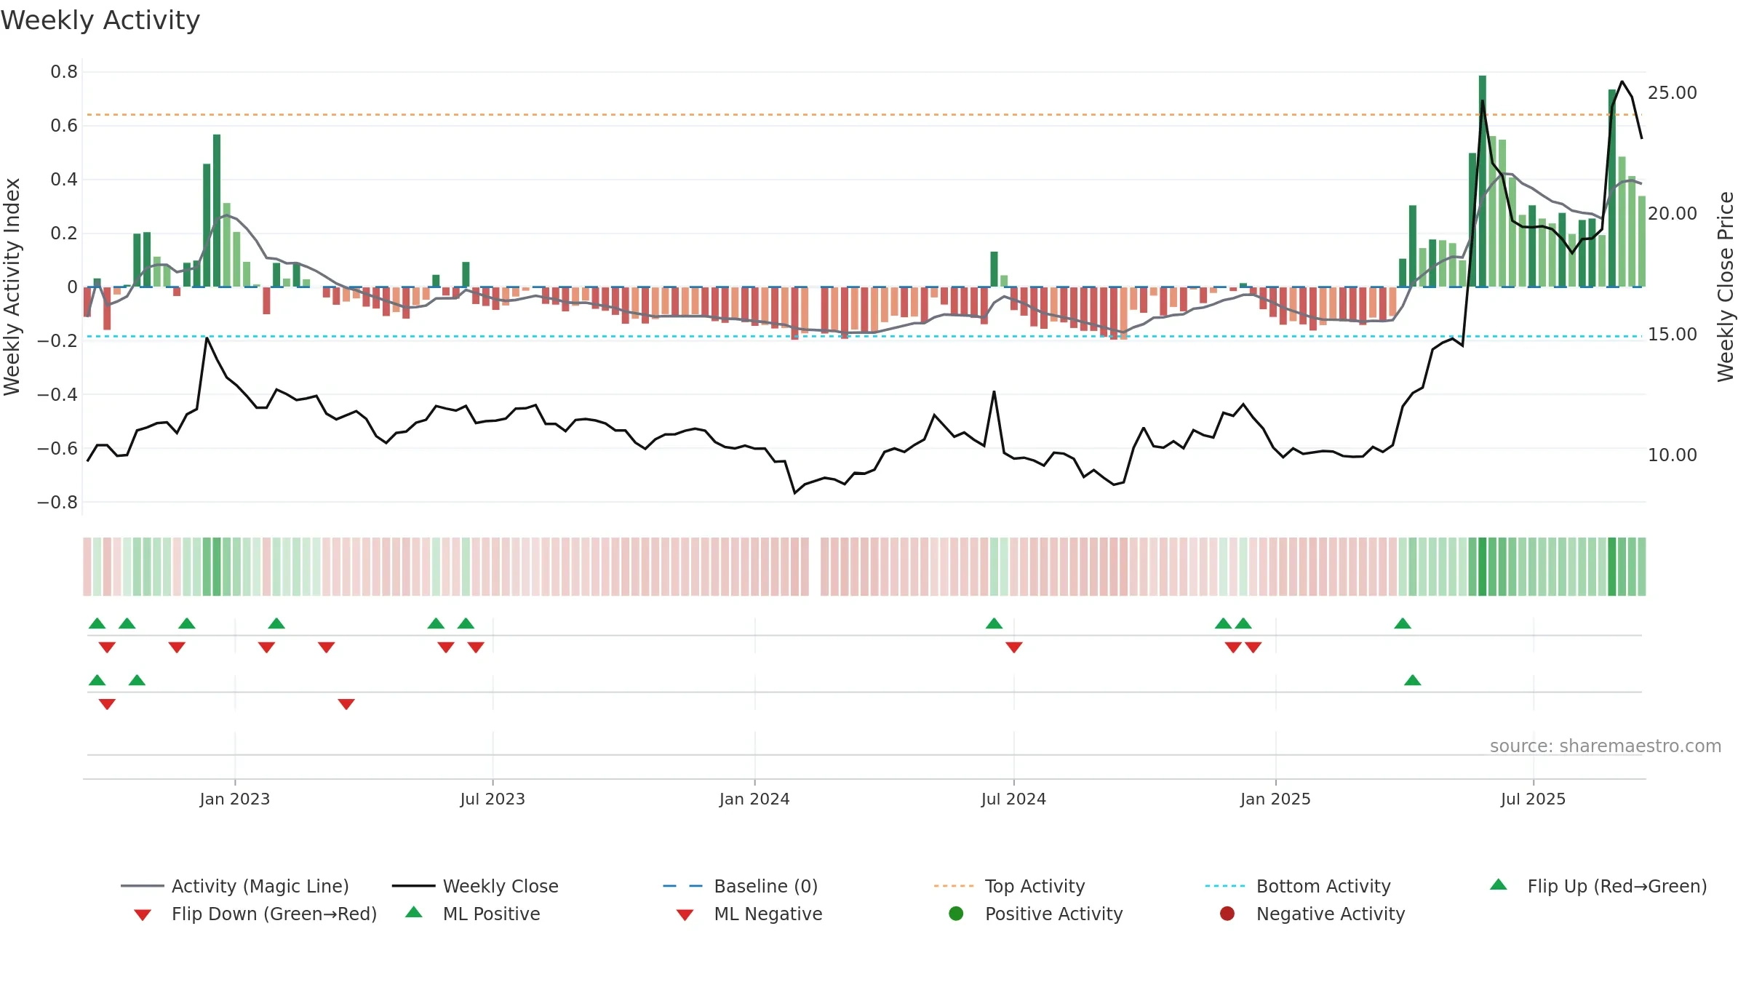This screenshot has width=1746, height=982.
Task: Toggle Flip Up (Red→Green) legend entry
Action: (1598, 886)
